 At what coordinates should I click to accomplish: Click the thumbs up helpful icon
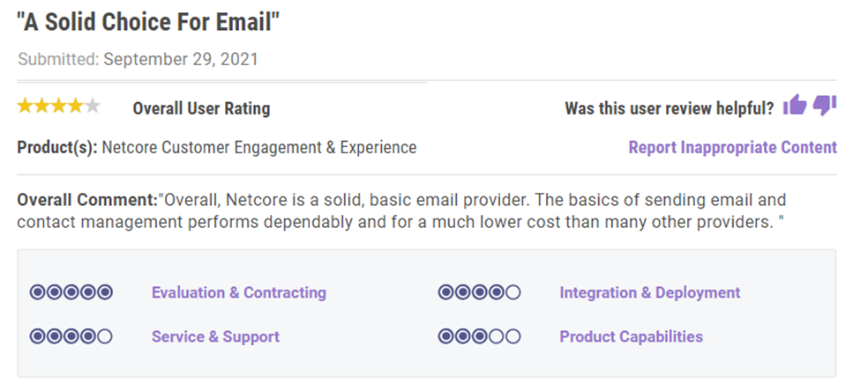point(795,105)
